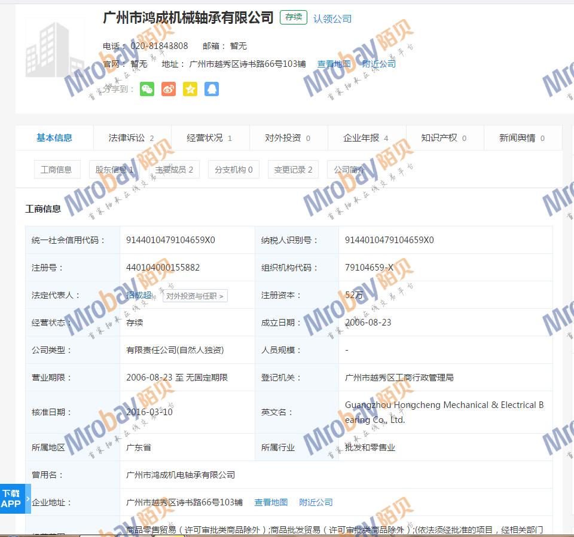Image resolution: width=574 pixels, height=537 pixels.
Task: Share to WeChat via green icon
Action: (147, 89)
